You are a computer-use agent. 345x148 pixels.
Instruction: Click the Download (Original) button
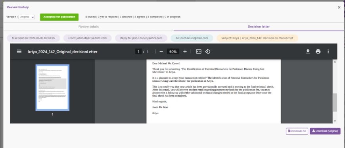(325, 131)
